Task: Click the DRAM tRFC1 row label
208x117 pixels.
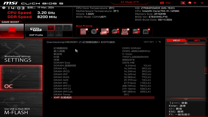Action: pyautogui.click(x=62, y=86)
